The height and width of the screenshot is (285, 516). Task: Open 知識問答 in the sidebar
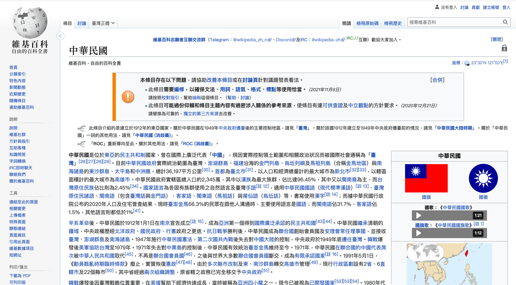point(17,155)
